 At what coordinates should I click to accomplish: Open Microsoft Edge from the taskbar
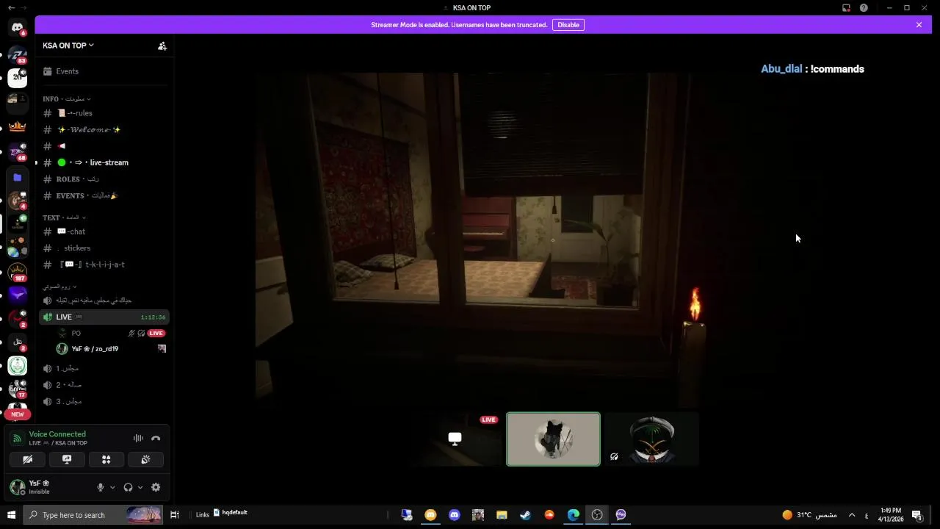click(573, 515)
